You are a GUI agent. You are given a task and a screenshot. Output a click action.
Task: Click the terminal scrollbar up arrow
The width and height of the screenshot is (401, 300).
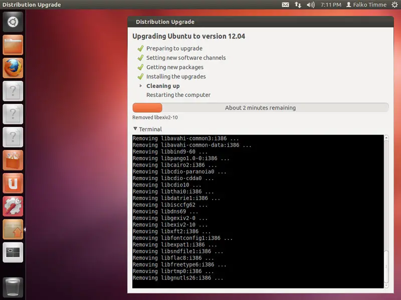click(x=386, y=138)
